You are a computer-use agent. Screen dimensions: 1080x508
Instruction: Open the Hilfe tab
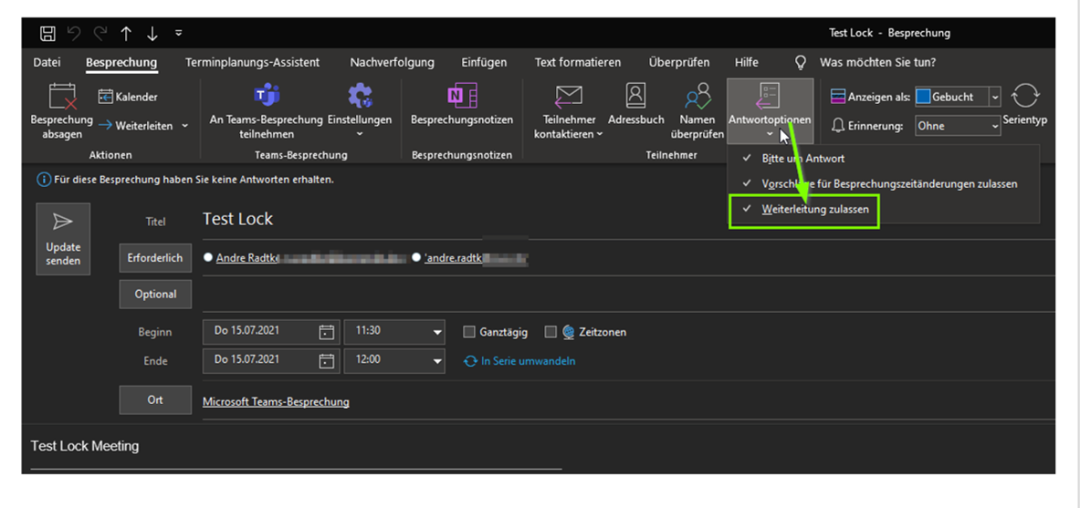point(747,63)
